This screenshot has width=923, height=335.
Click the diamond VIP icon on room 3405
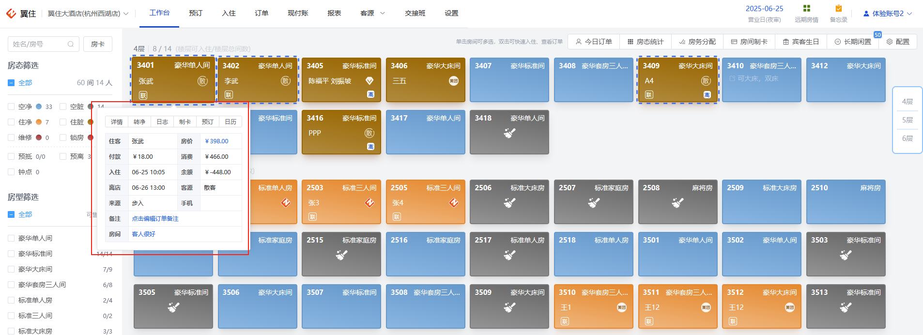click(x=369, y=81)
